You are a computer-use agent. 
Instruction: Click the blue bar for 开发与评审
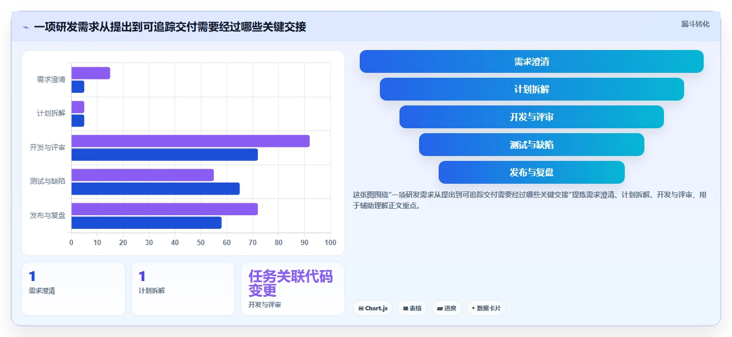(164, 154)
